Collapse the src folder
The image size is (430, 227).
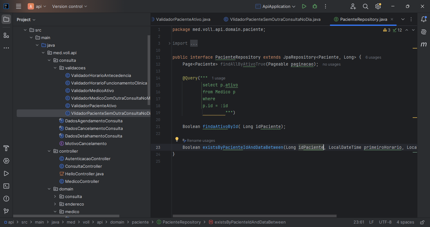coord(25,30)
